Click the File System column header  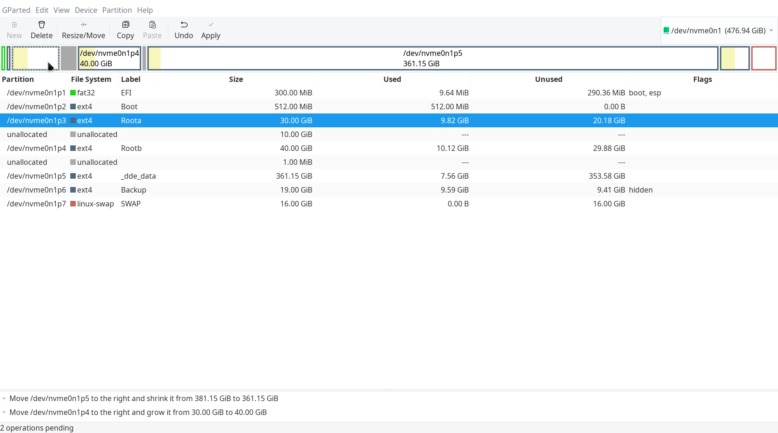pyautogui.click(x=91, y=79)
